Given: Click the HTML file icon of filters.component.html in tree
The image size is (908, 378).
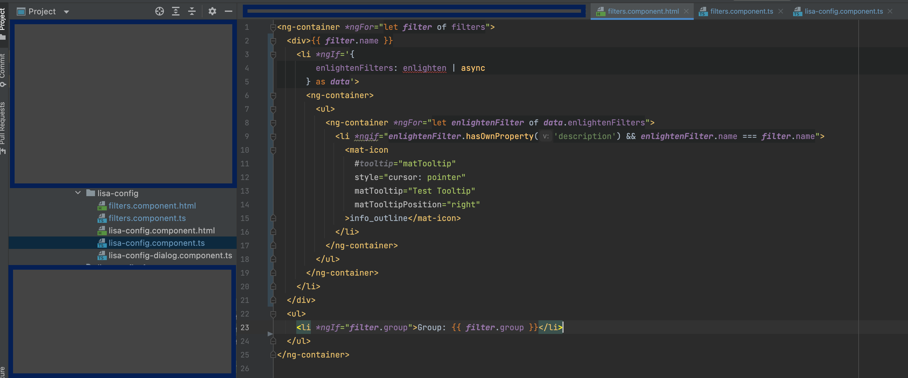Looking at the screenshot, I should pos(102,205).
